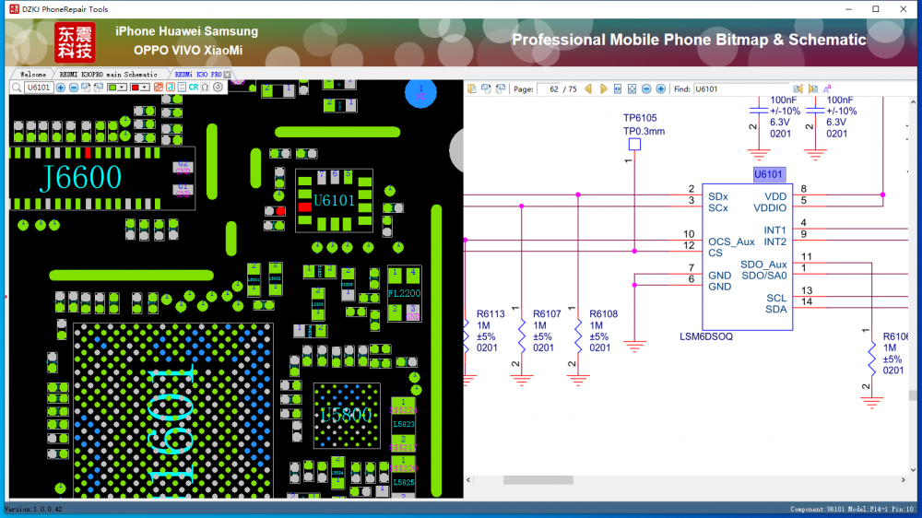The image size is (922, 518).
Task: Click the U5800 chip on the board
Action: tap(347, 415)
